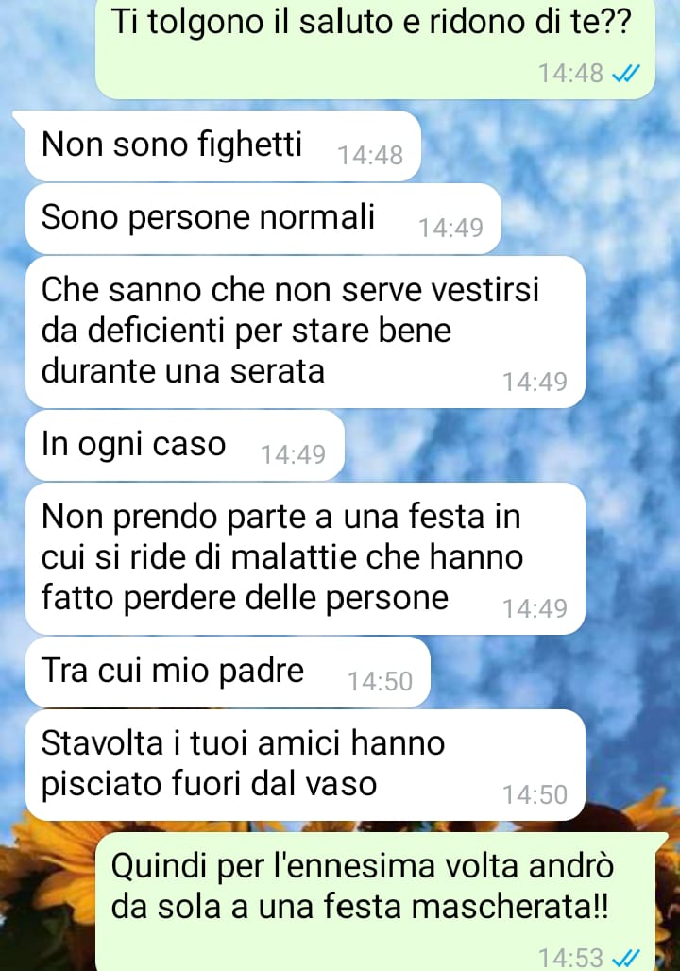Tap the read checkmarks on 14:53 sent message
The width and height of the screenshot is (680, 971).
pos(625,958)
